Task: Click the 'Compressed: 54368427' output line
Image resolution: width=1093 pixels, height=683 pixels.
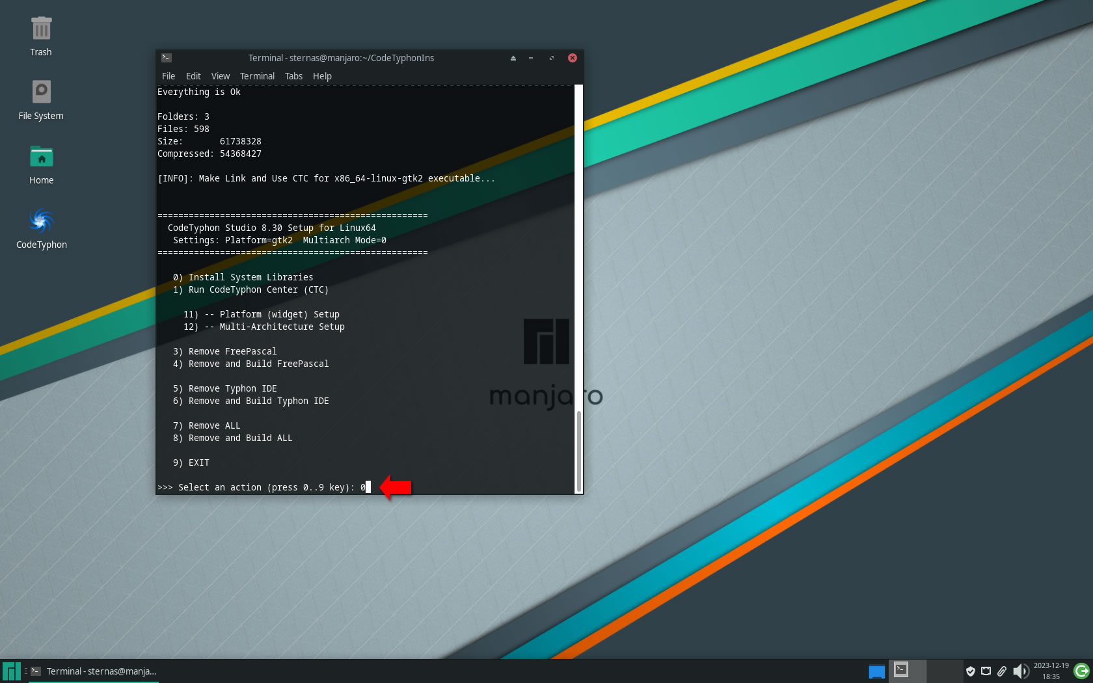Action: pyautogui.click(x=209, y=154)
